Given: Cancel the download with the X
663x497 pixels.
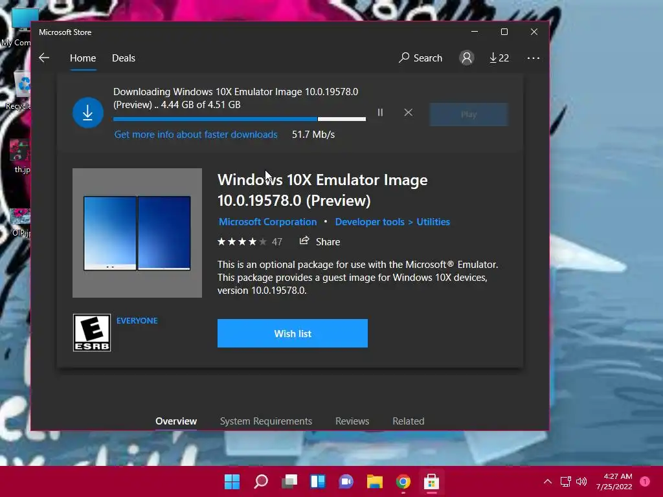Looking at the screenshot, I should tap(408, 113).
